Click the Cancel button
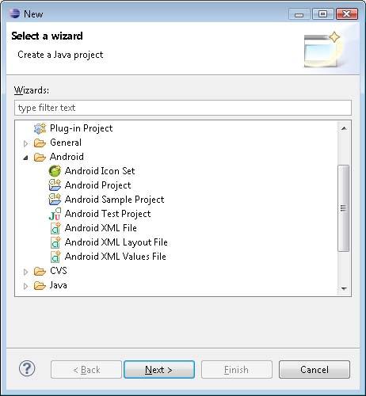The height and width of the screenshot is (396, 366). 315,370
